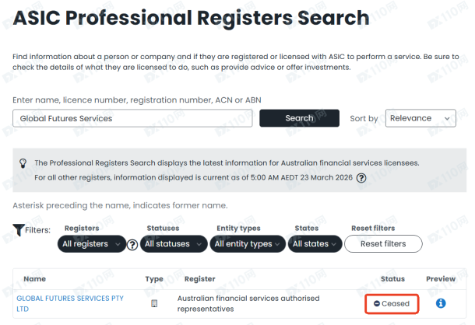This screenshot has width=475, height=325.
Task: Click the Type column header
Action: 154,279
